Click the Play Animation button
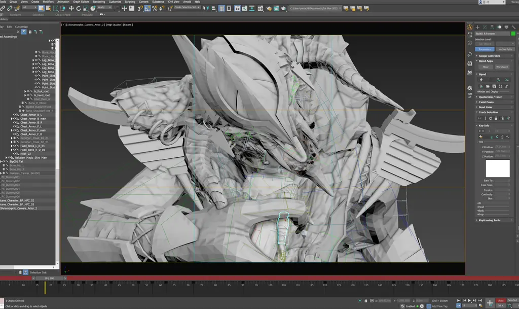The height and width of the screenshot is (309, 519). point(469,300)
